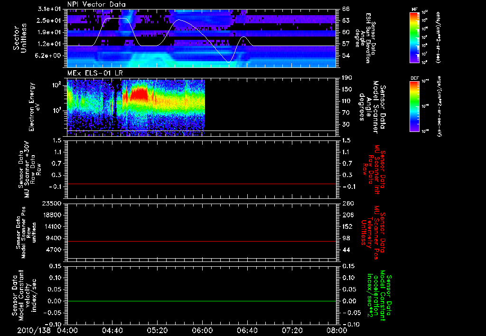Click the 30 scanner angle tick

pos(346,125)
